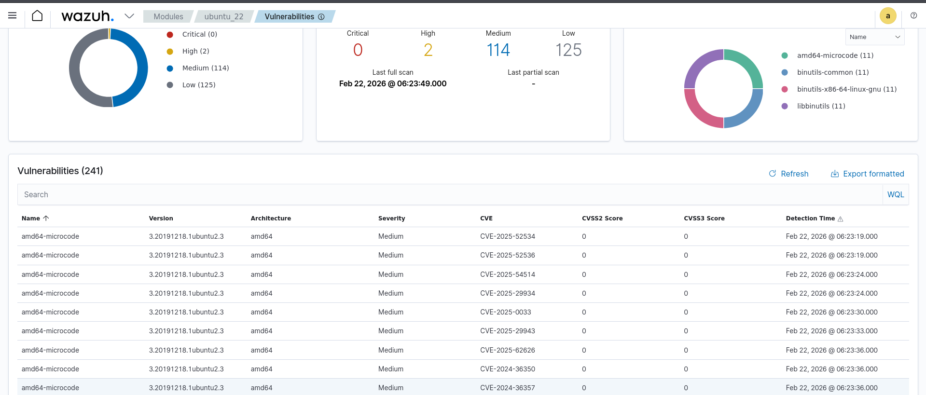Click the WQL button
This screenshot has width=926, height=395.
pyautogui.click(x=896, y=194)
